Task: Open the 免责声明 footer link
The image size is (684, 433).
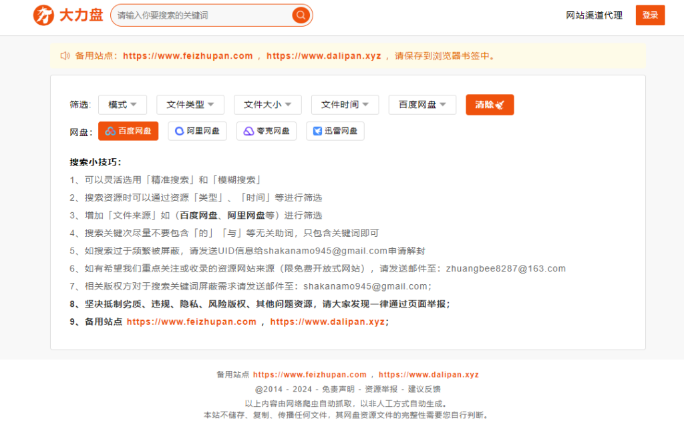Action: pyautogui.click(x=338, y=389)
